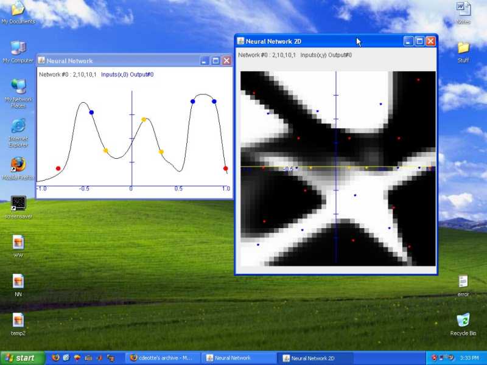Minimize the Neural Network graph window
487x365 pixels.
point(204,60)
